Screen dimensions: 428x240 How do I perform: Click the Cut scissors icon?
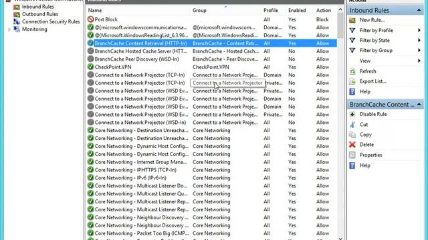click(x=352, y=125)
